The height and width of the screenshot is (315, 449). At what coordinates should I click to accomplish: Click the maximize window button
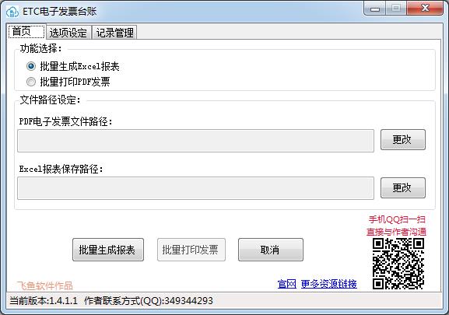(x=396, y=9)
